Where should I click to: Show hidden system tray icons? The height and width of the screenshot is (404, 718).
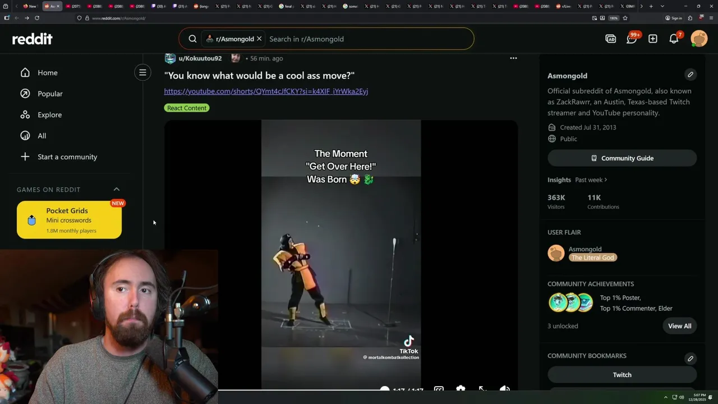[666, 397]
